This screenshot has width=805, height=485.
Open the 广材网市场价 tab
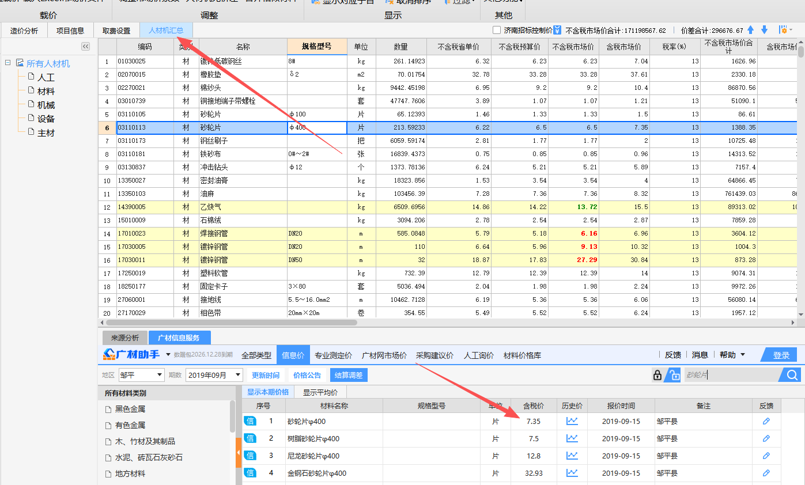click(384, 355)
